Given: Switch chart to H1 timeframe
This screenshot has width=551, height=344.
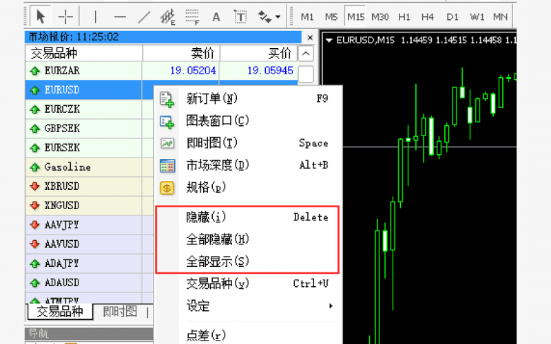Looking at the screenshot, I should [404, 17].
